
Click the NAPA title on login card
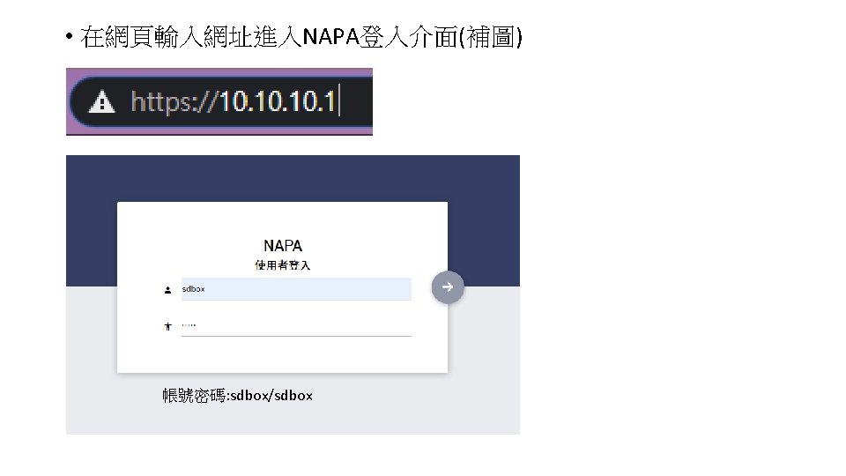click(283, 246)
